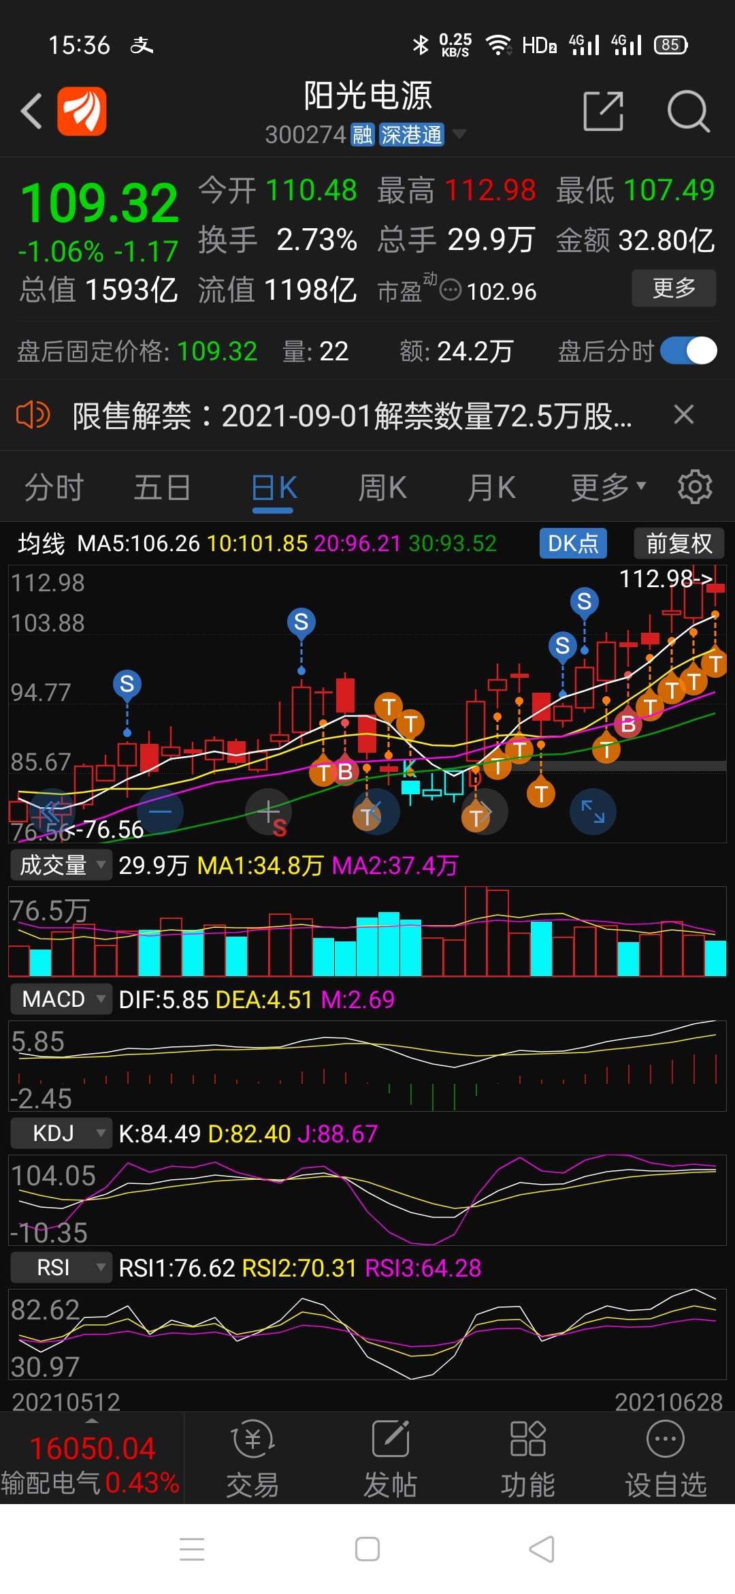Screen dimensions: 735x1594
Task: Tap the 深港通 badge
Action: point(411,135)
